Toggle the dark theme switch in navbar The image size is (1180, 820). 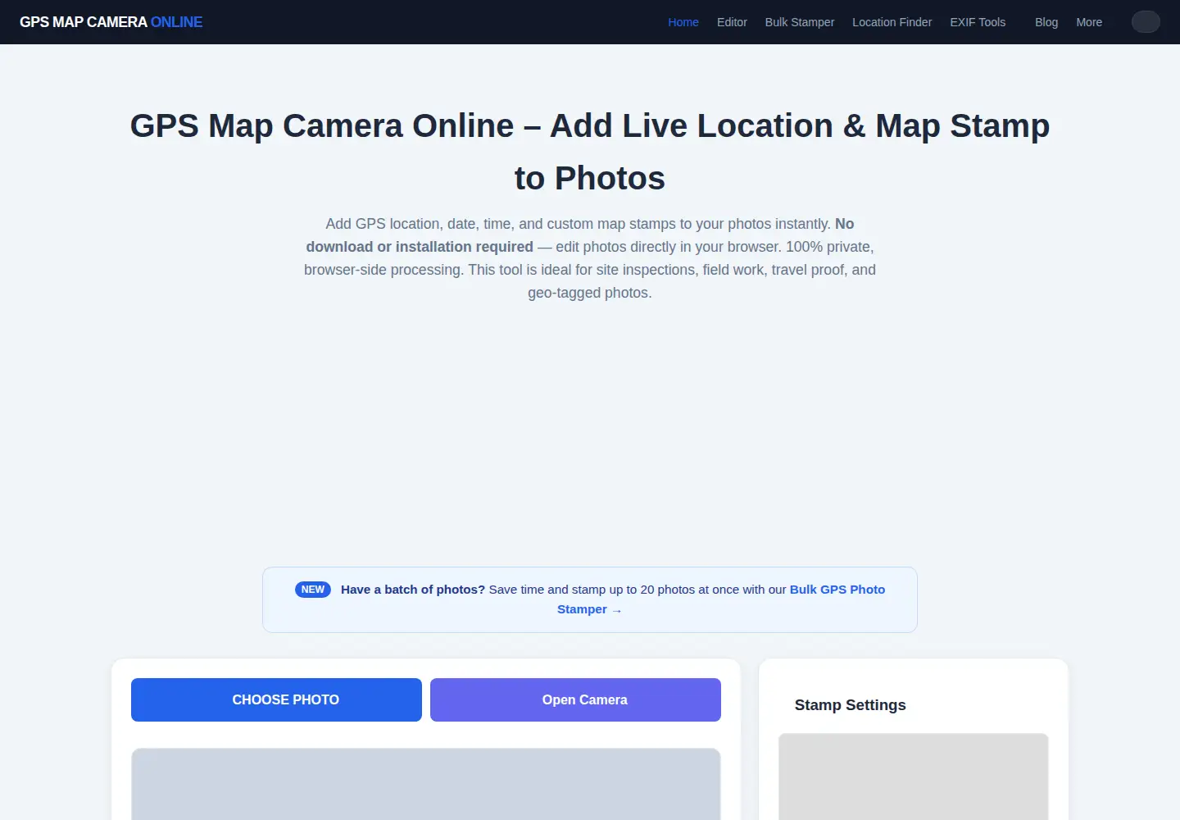[x=1146, y=22]
